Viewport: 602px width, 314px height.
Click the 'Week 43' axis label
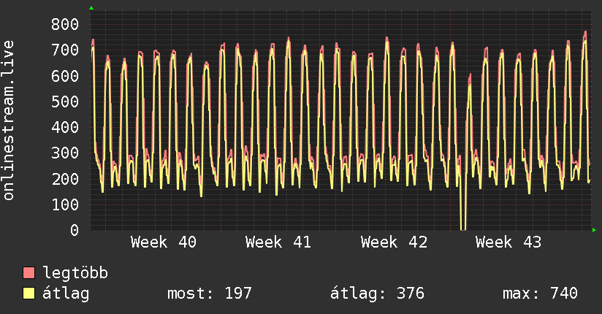point(508,242)
